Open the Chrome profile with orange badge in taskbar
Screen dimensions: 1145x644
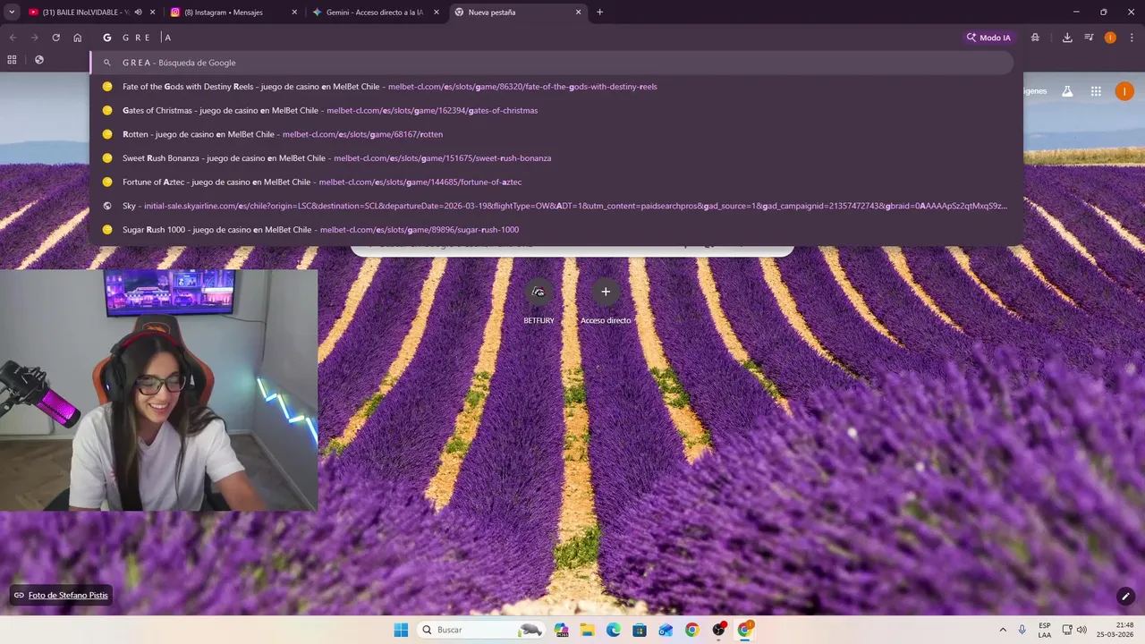[x=744, y=630]
